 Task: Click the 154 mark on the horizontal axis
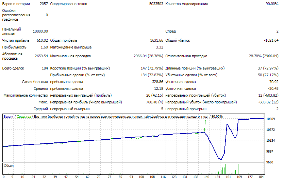tap(218, 177)
